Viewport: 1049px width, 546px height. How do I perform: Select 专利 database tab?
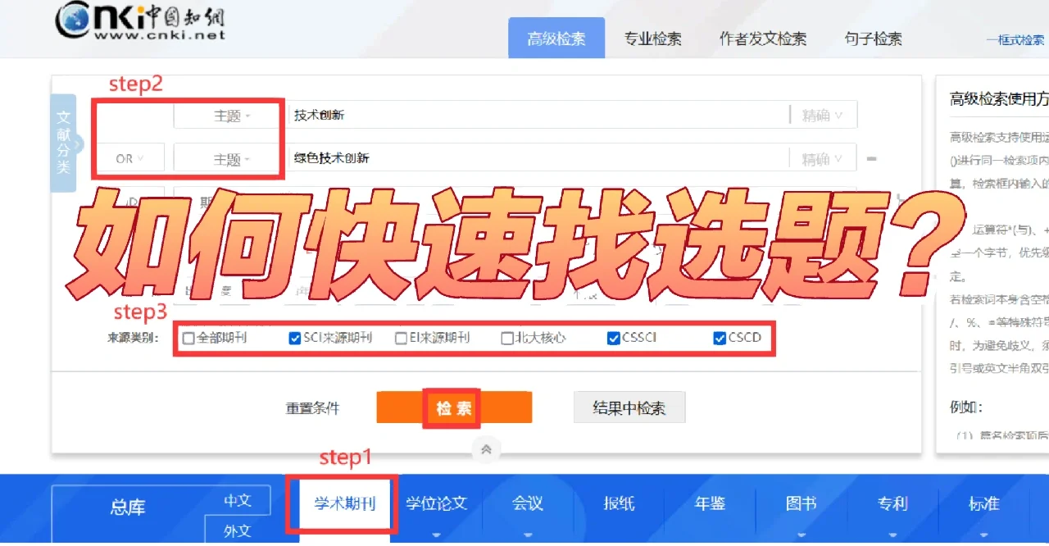[x=892, y=503]
